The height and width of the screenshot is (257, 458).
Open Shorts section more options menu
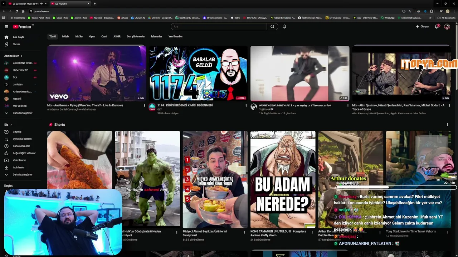[447, 125]
